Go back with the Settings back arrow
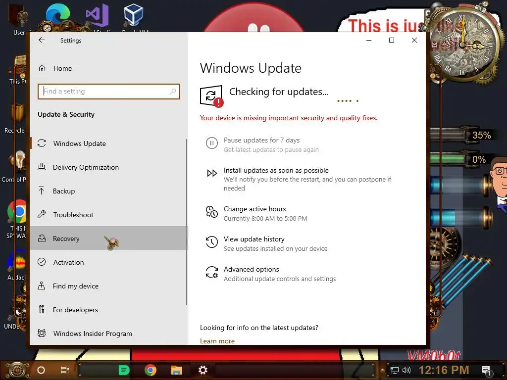Image resolution: width=507 pixels, height=380 pixels. pyautogui.click(x=42, y=40)
